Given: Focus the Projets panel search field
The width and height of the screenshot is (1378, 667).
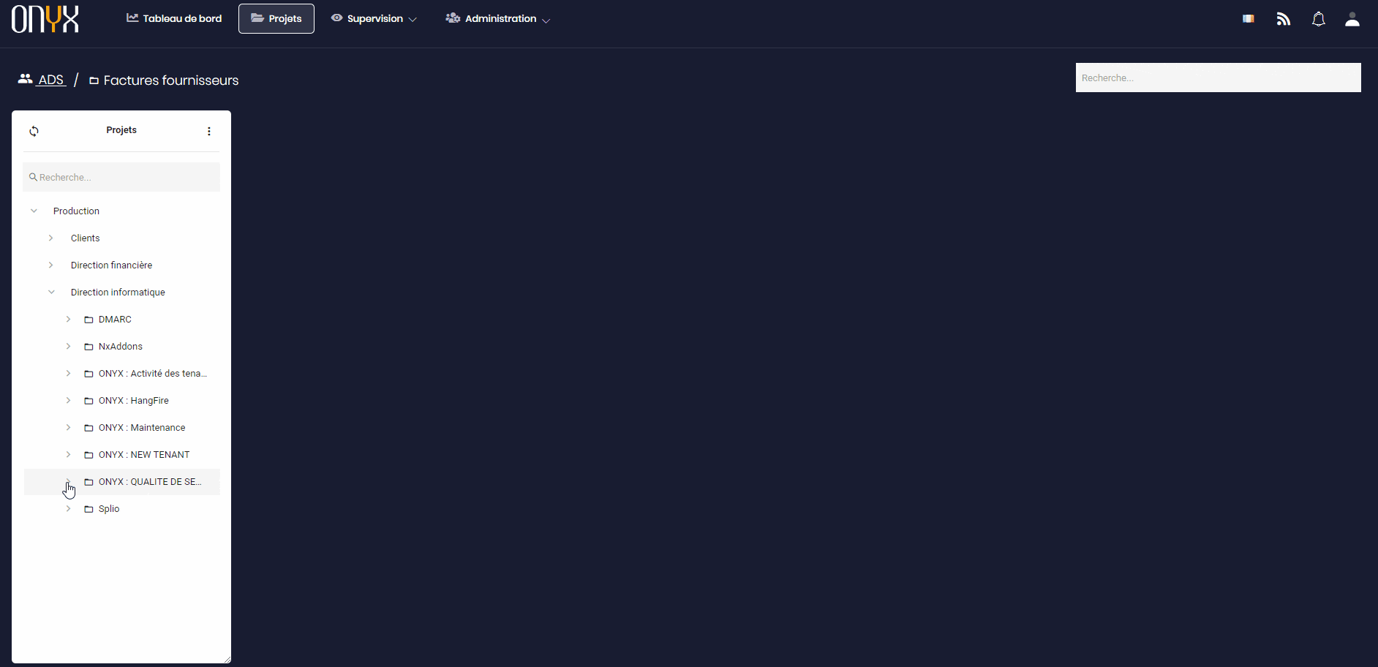Looking at the screenshot, I should (x=121, y=177).
